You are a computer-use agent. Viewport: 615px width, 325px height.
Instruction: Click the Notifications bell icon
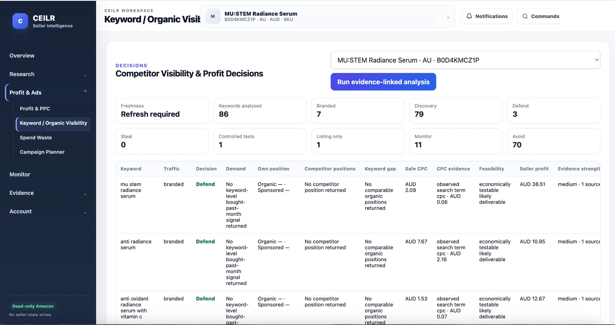(469, 16)
